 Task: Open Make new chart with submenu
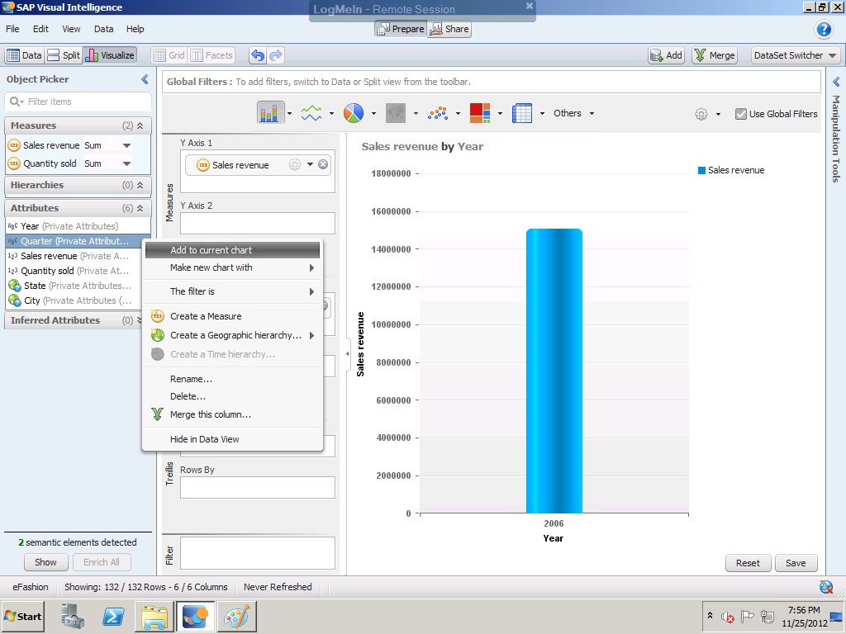[232, 267]
